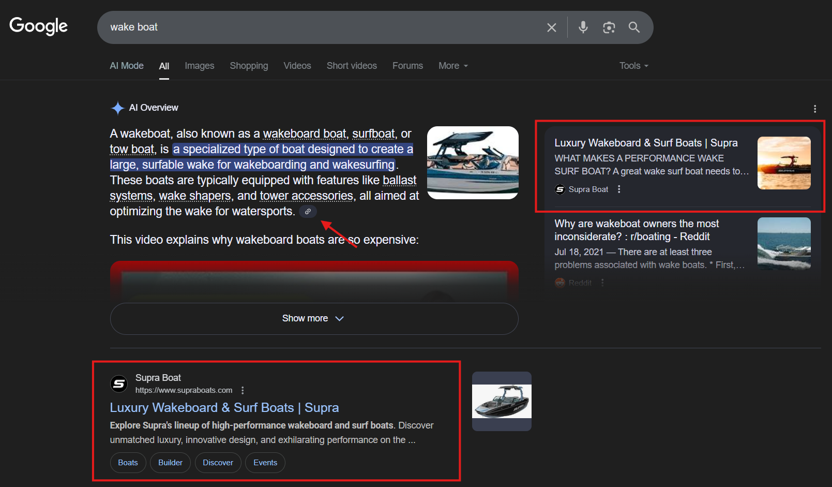
Task: Open the Shopping tab
Action: (x=249, y=66)
